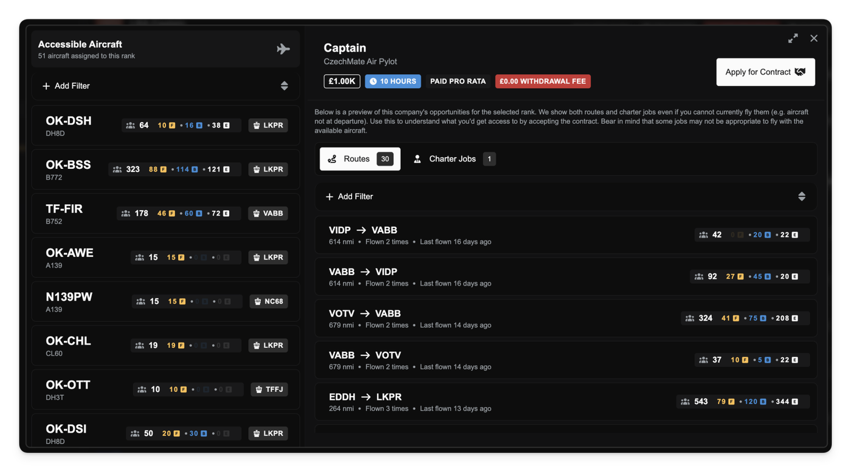Open the aircraft list sort order dropdown
This screenshot has height=472, width=851.
pyautogui.click(x=284, y=86)
